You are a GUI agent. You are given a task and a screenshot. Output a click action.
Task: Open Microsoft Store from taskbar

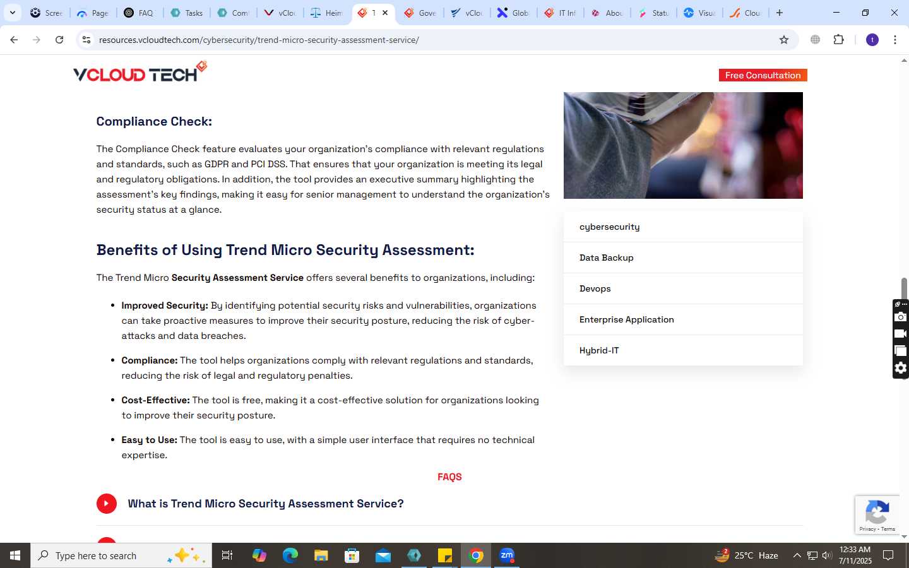point(352,555)
